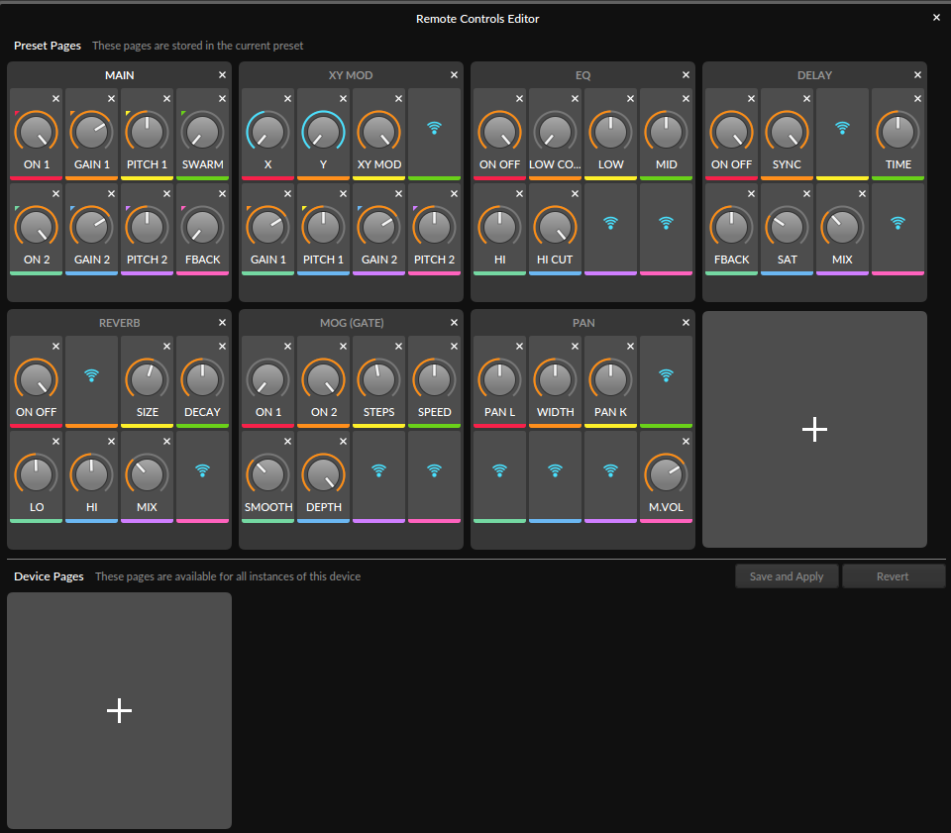Click the mapping icon in XY MOD empty slot

(x=434, y=128)
